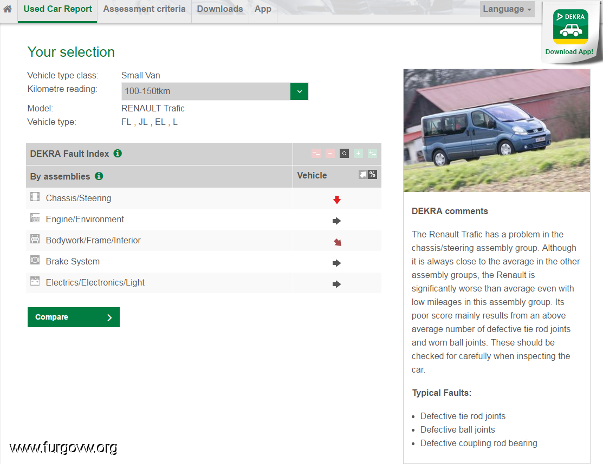Select the Brake System row label
Image resolution: width=603 pixels, height=464 pixels.
73,261
